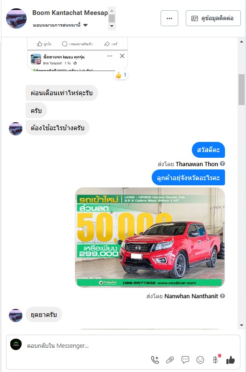Attach a file with paperclip icon
The image size is (246, 372).
[170, 360]
